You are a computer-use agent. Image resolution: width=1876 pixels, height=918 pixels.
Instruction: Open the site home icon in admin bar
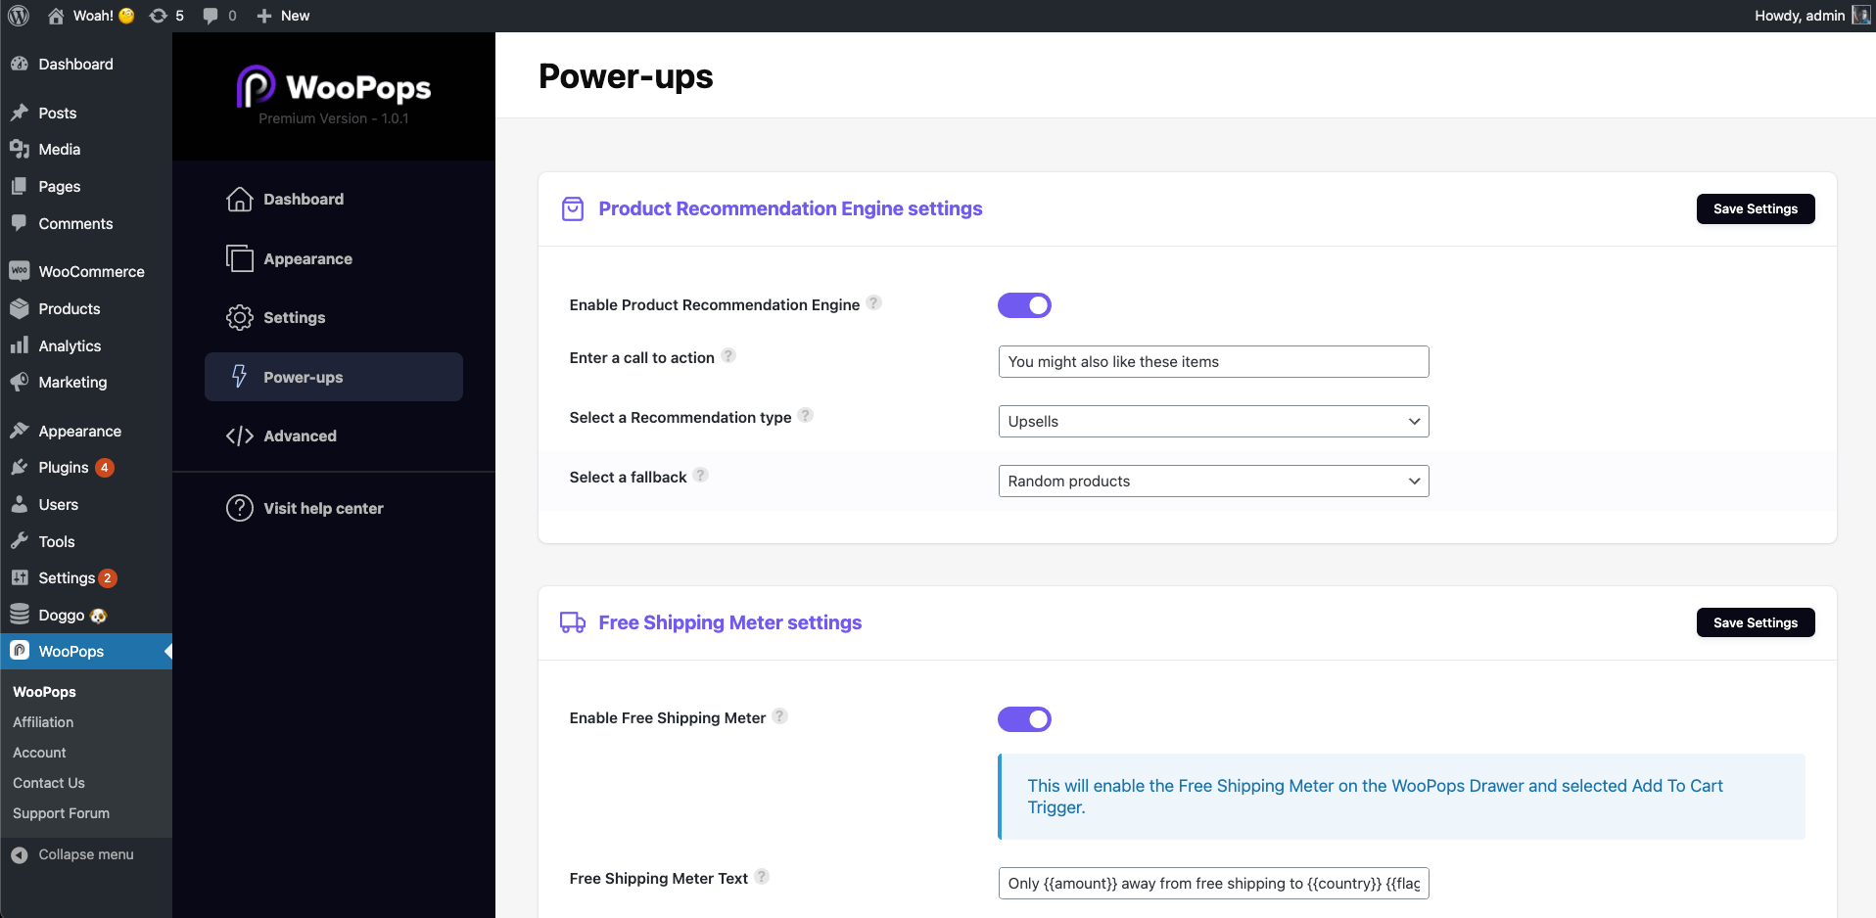coord(56,16)
